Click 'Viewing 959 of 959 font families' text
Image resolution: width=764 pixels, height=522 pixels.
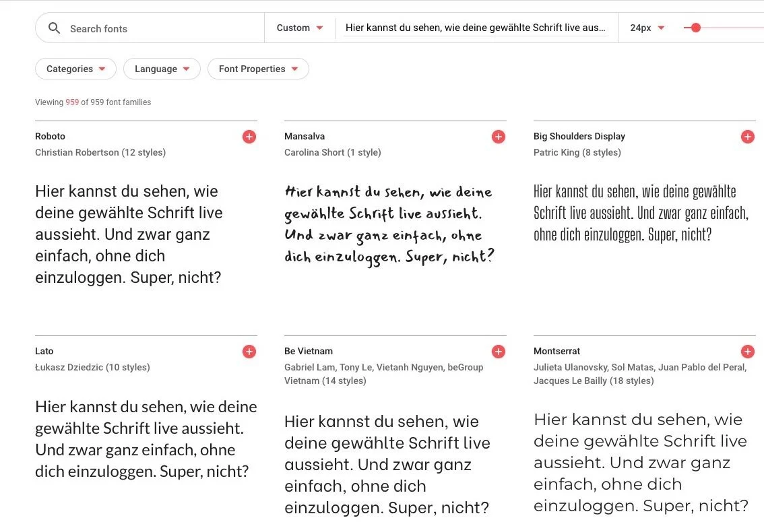(x=93, y=102)
